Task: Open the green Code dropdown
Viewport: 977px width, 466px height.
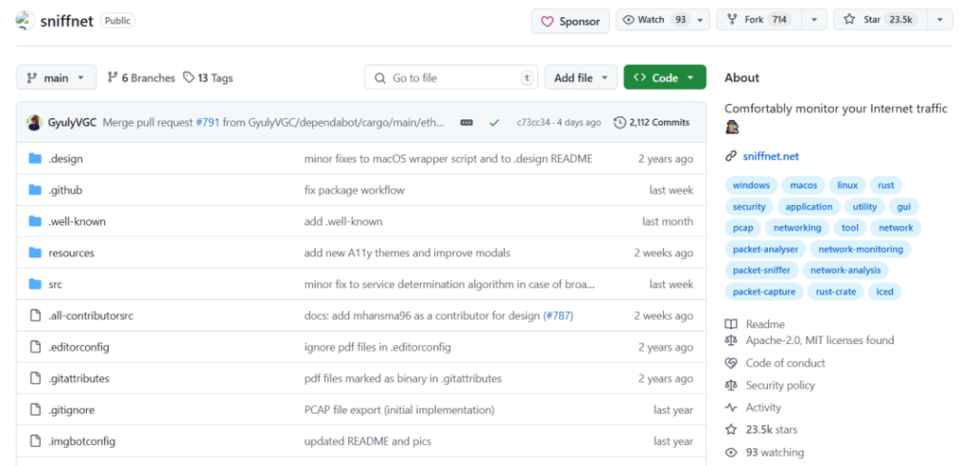Action: click(x=665, y=77)
